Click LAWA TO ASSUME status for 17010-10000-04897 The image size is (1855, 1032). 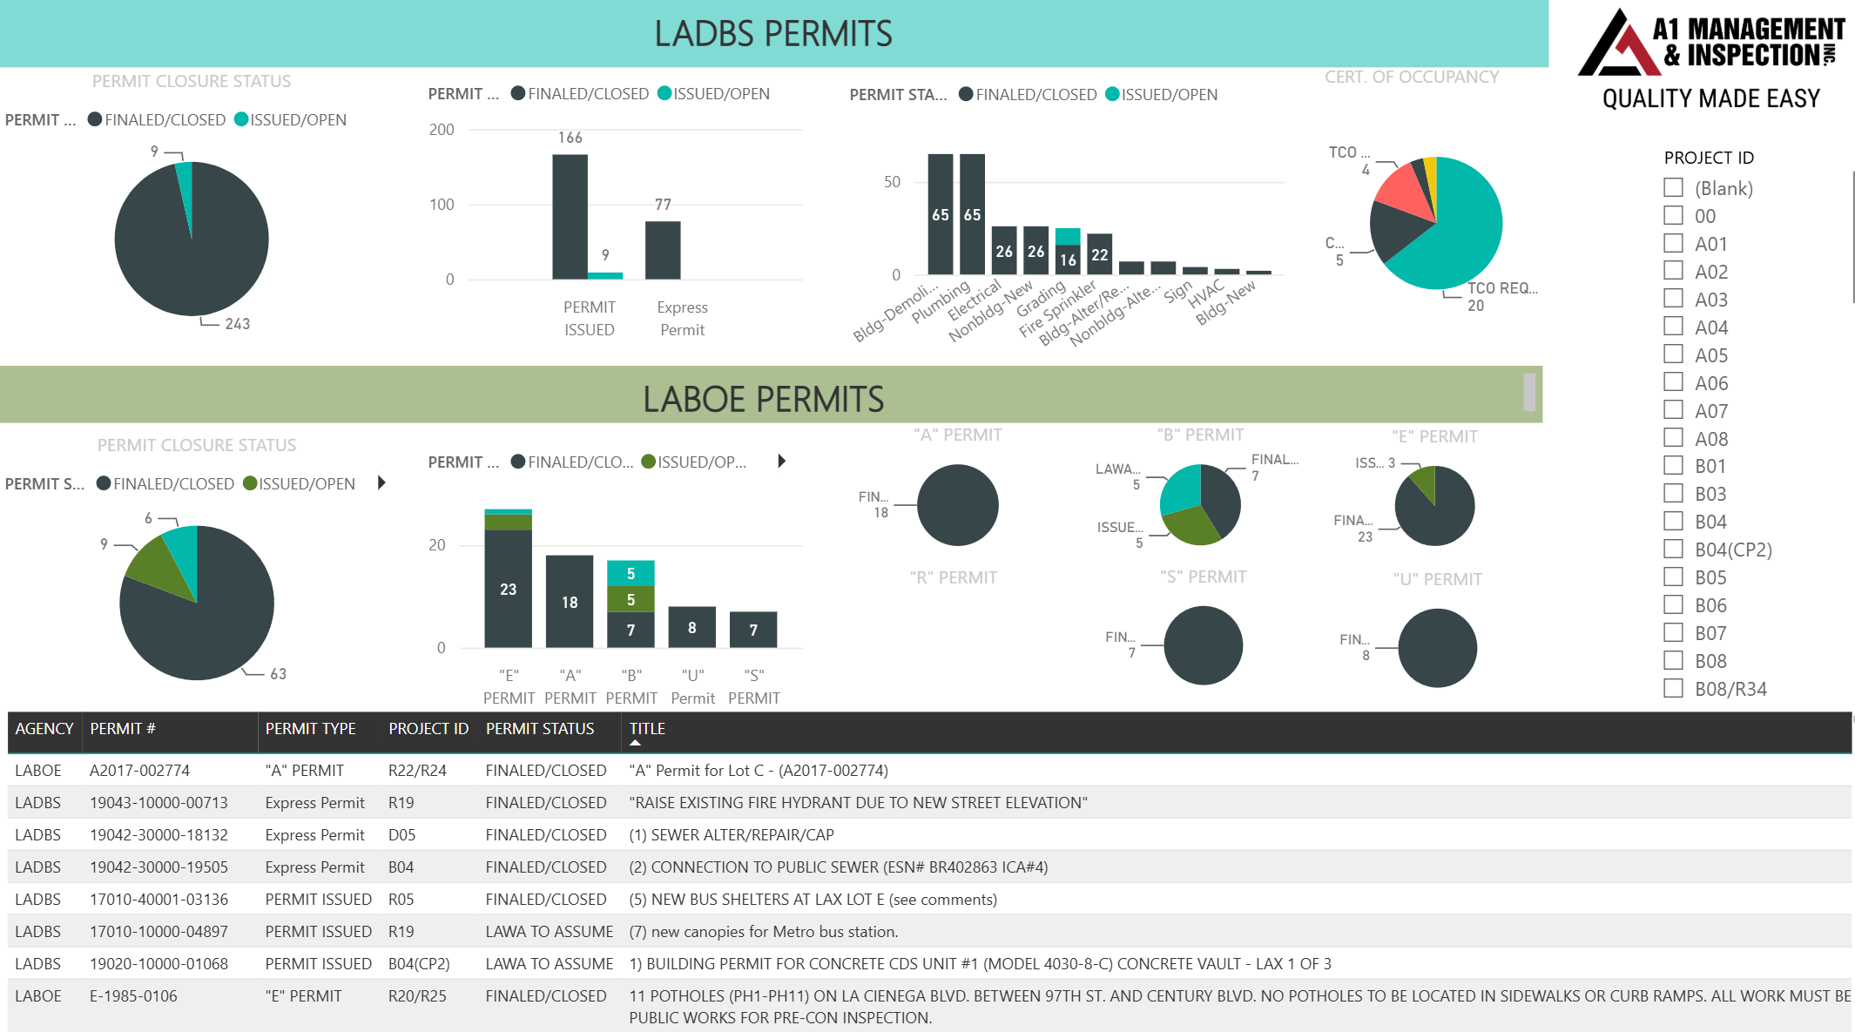click(x=550, y=931)
